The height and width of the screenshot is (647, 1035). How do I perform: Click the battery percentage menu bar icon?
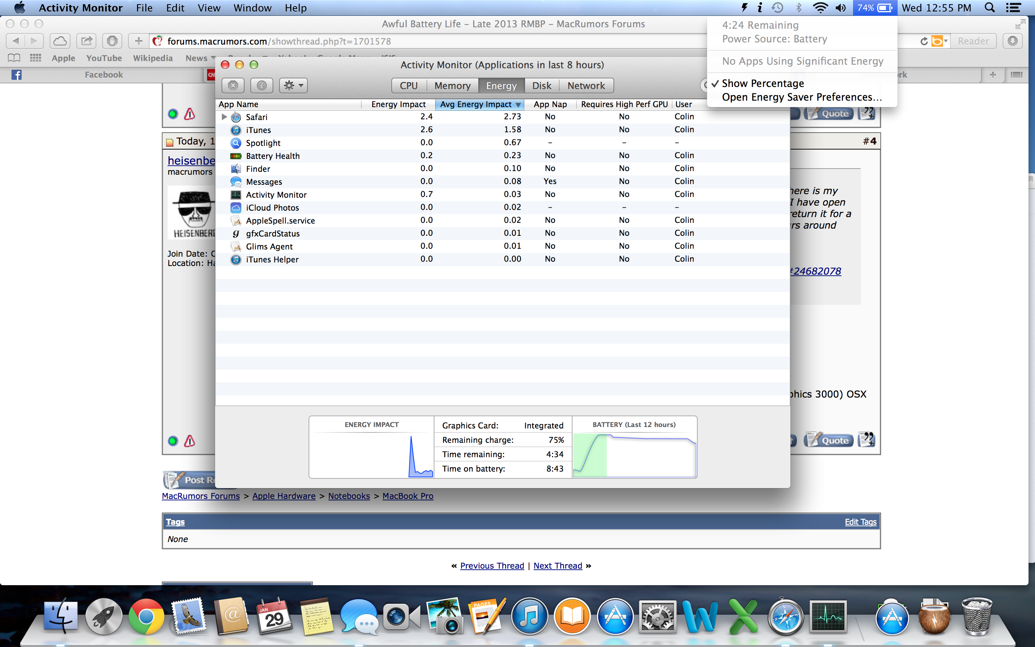tap(875, 8)
